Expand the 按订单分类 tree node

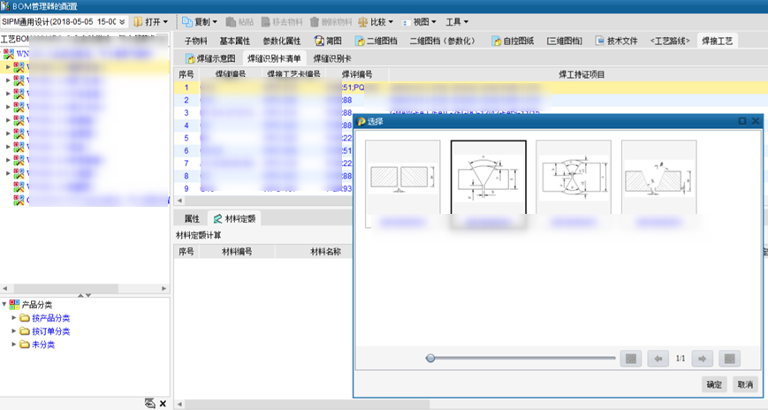pyautogui.click(x=15, y=331)
